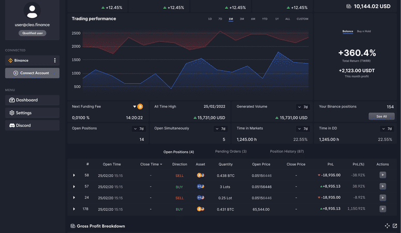Viewport: 401px width, 233px height.
Task: Click the action play button for position 178
Action: tap(382, 209)
